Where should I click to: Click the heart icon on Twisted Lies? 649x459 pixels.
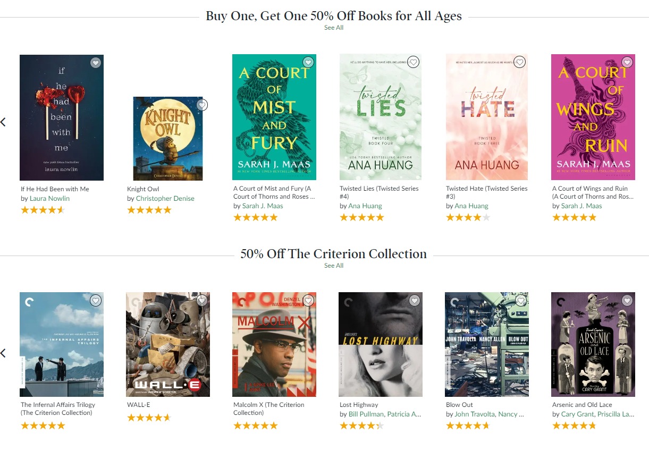(414, 63)
